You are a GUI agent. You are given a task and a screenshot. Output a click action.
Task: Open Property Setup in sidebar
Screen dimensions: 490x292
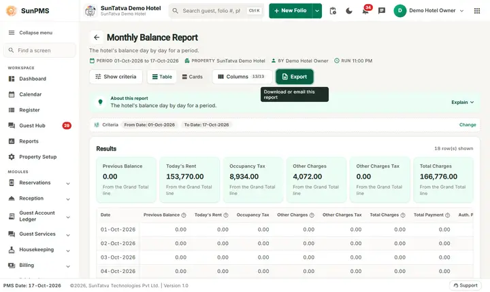click(x=39, y=157)
